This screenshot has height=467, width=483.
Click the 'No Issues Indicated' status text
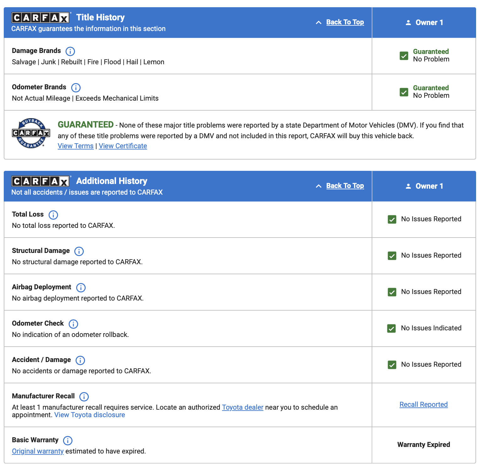pos(431,328)
